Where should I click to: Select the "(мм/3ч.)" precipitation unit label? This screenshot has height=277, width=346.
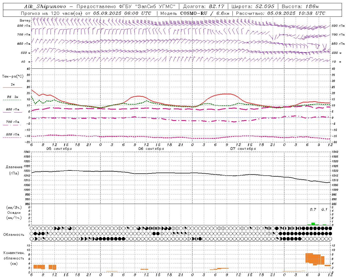(x=14, y=207)
